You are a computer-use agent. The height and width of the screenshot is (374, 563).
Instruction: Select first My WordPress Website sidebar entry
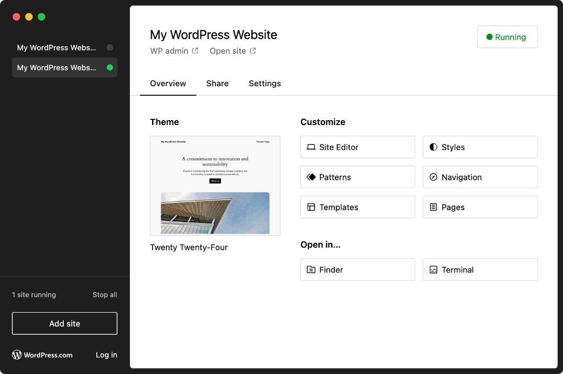click(65, 48)
